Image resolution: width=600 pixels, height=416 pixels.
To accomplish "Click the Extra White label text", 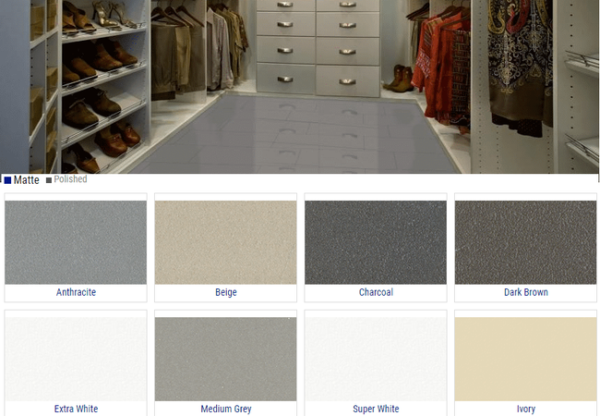I will coord(76,409).
